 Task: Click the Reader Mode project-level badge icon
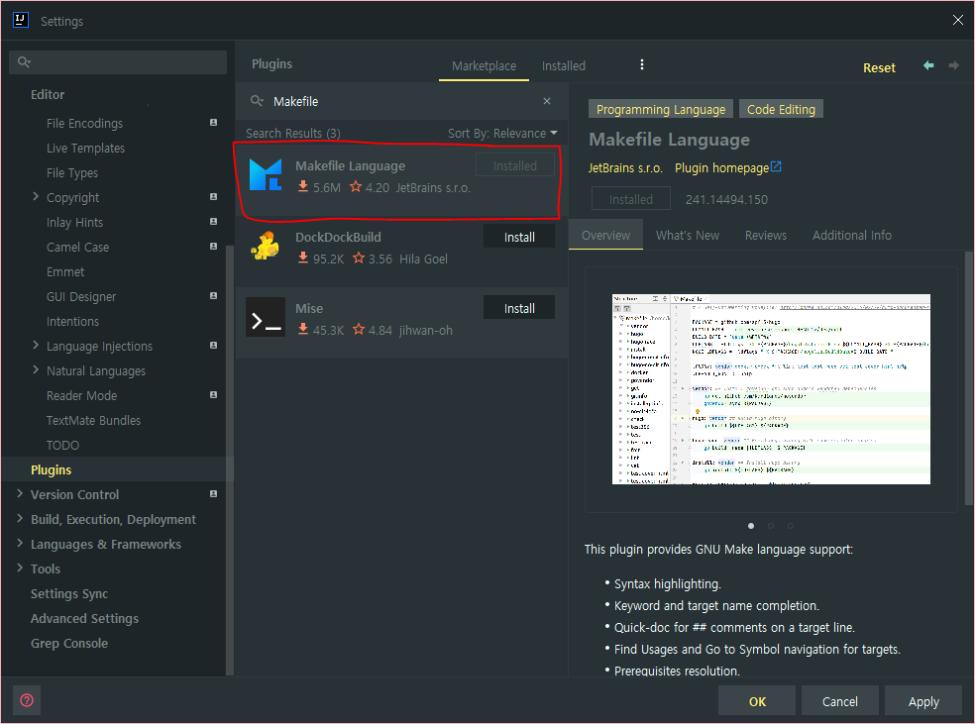tap(213, 394)
